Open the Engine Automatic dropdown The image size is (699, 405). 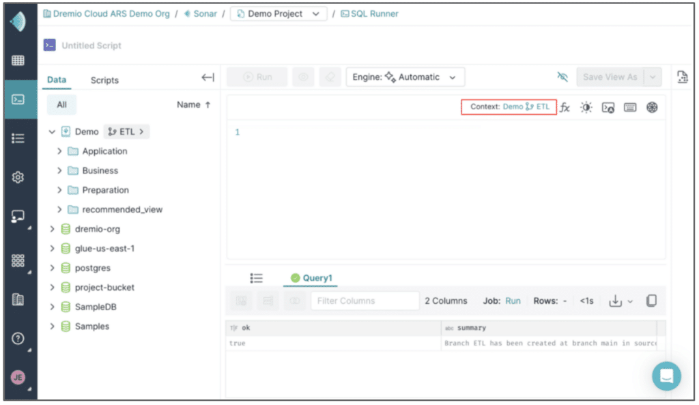[x=405, y=77]
